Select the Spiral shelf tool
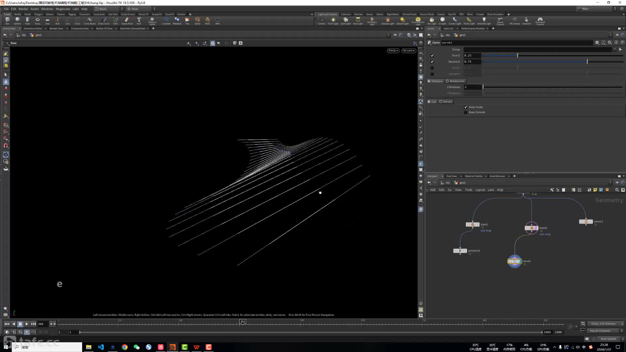The width and height of the screenshot is (626, 352). tap(197, 21)
